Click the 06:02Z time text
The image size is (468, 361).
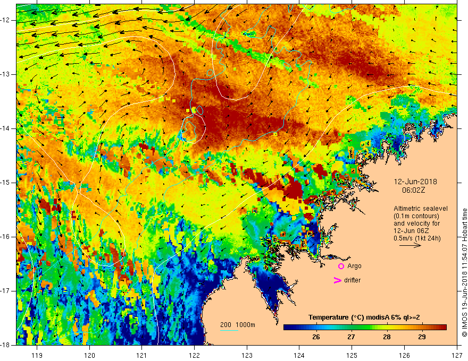tap(413, 190)
